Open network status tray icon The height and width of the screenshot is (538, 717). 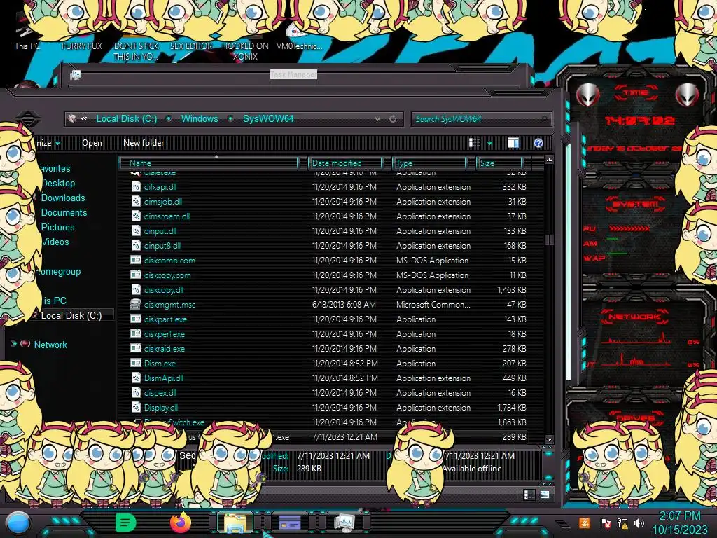[622, 523]
